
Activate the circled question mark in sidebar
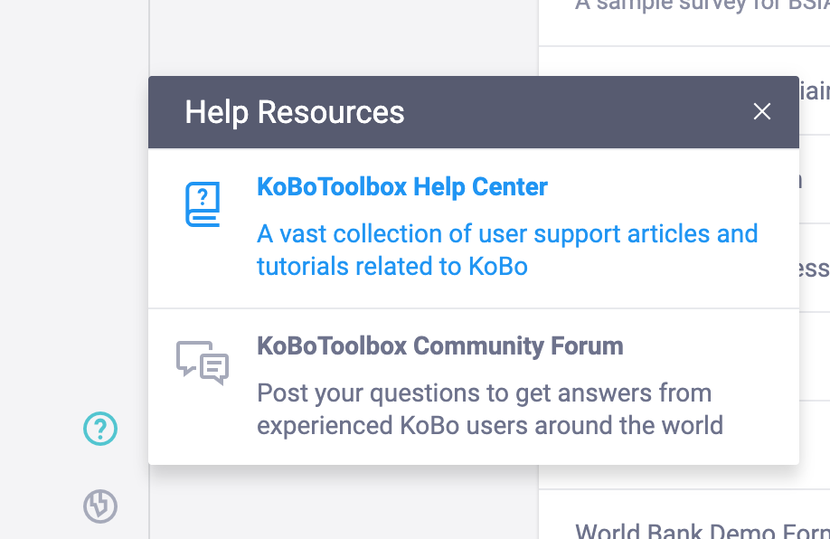(99, 430)
